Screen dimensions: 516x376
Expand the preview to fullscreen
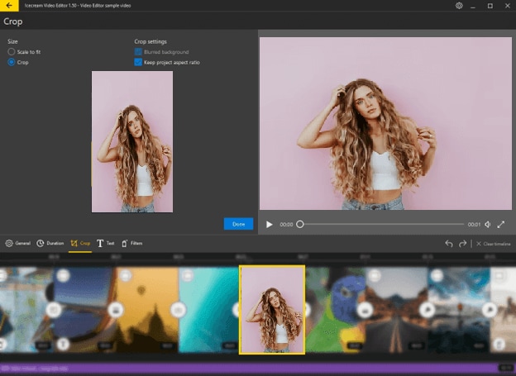pos(501,224)
